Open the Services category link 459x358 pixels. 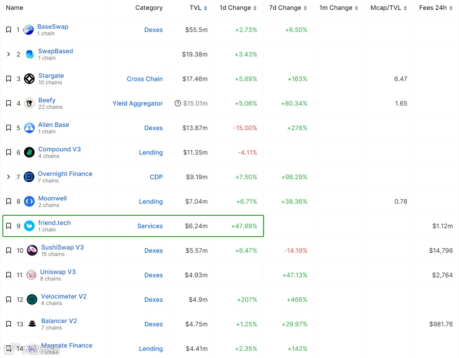pyautogui.click(x=150, y=226)
